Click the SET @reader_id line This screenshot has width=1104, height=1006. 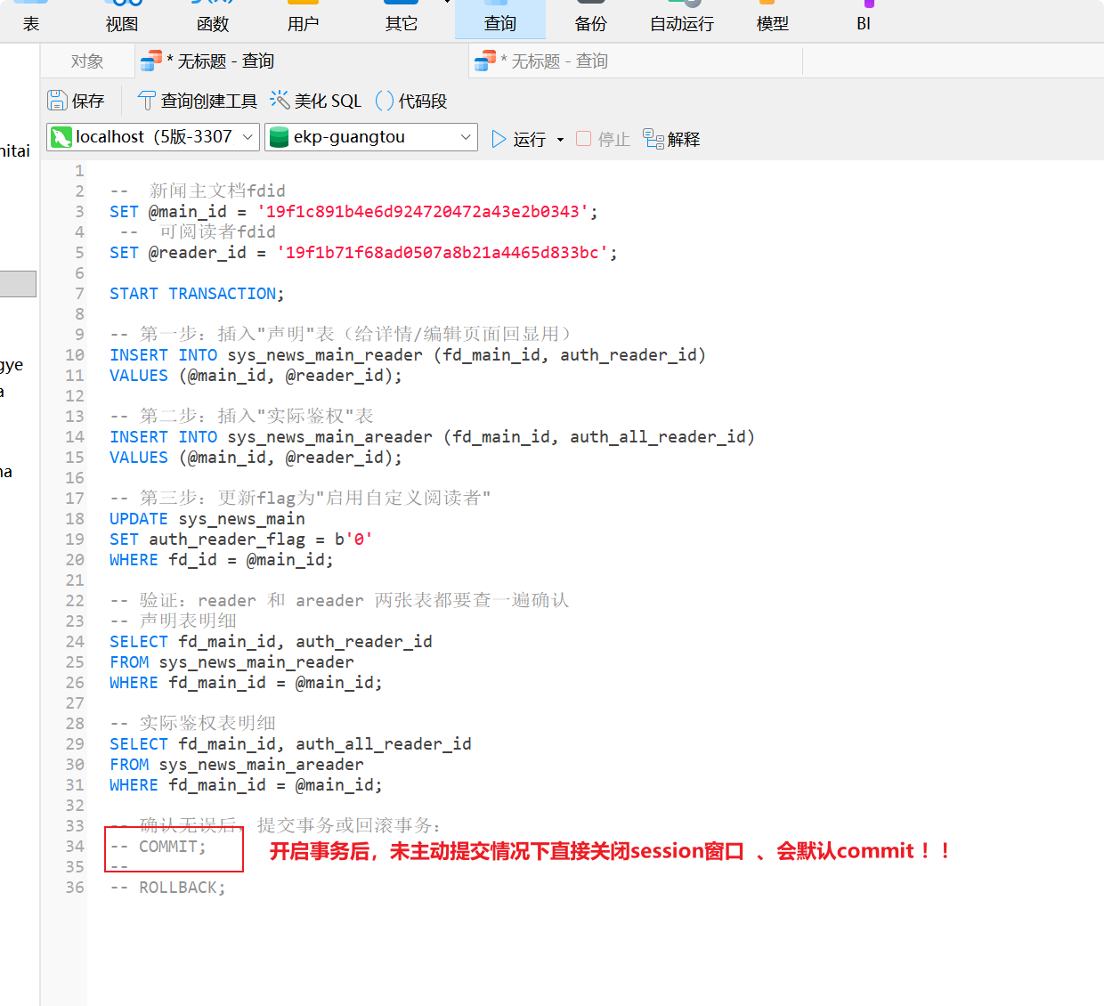(x=363, y=253)
